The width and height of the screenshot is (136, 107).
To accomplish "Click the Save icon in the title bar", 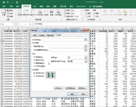I will (x=4, y=2).
